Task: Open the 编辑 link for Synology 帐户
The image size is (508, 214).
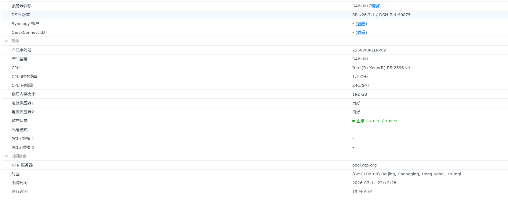Action: click(x=361, y=23)
